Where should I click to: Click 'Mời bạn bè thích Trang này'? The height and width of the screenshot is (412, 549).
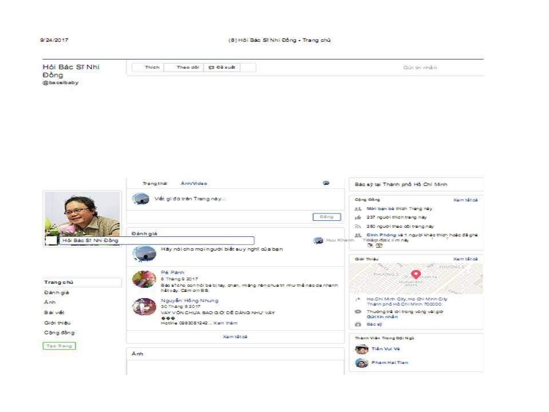point(399,208)
